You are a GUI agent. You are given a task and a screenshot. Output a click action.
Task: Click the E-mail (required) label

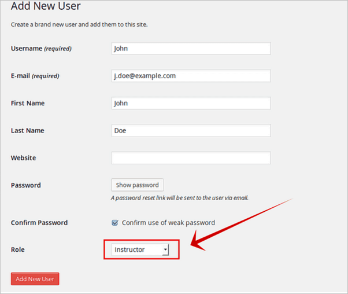pos(35,76)
